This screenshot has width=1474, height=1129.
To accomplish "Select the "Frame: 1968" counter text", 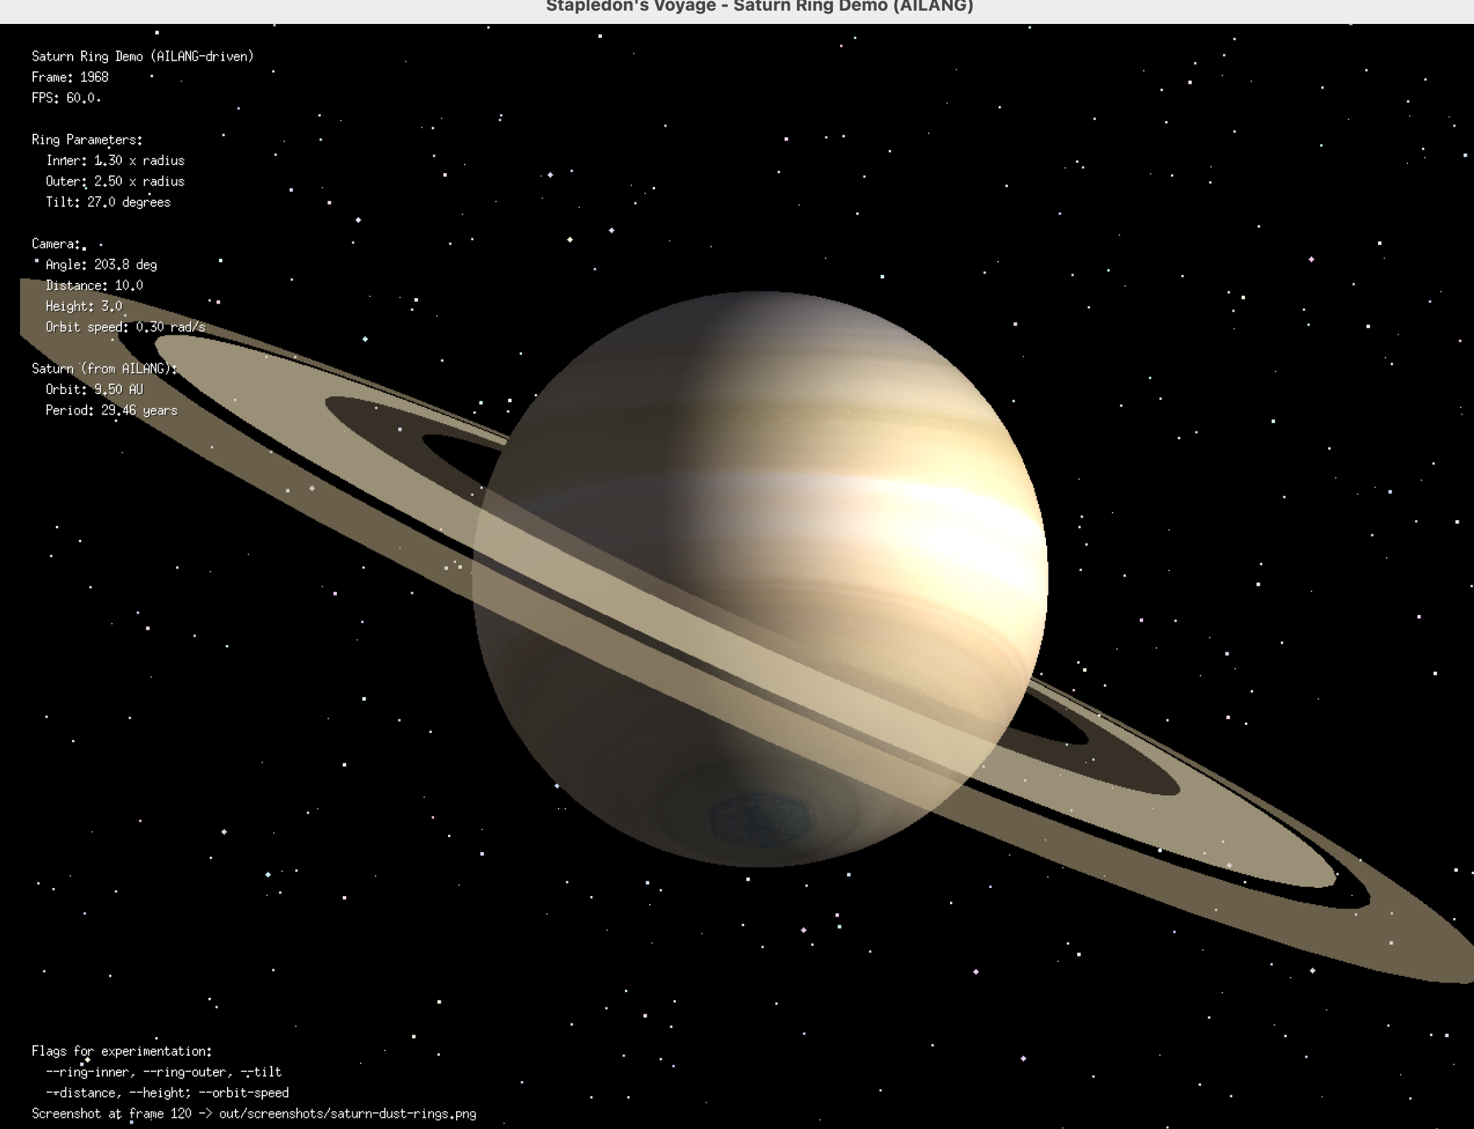I will [x=70, y=77].
